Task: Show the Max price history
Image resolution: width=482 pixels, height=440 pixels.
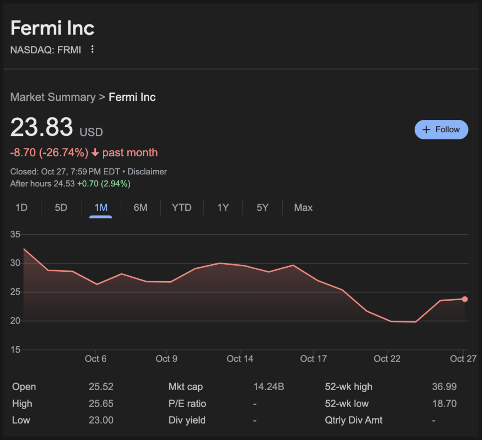Action: (x=303, y=207)
